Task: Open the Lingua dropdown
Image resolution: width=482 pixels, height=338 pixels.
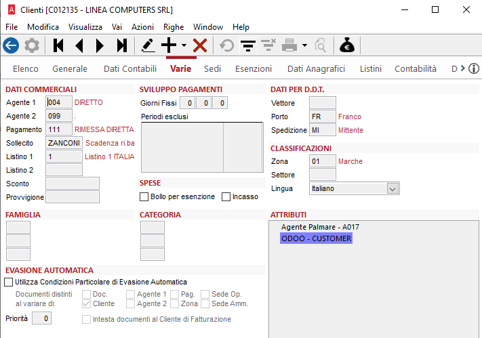Action: (392, 189)
